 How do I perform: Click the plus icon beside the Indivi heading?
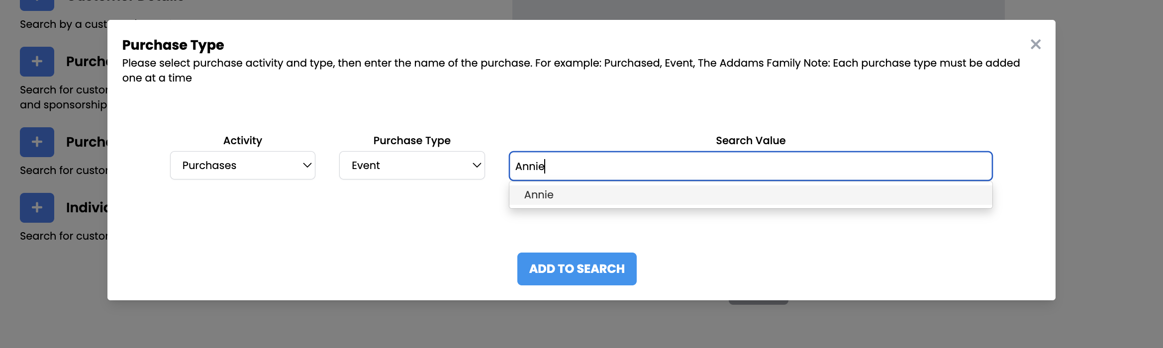(x=37, y=208)
